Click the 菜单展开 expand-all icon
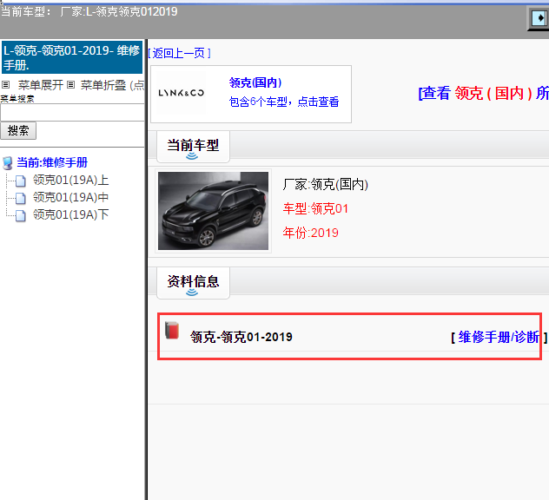 [x=5, y=85]
